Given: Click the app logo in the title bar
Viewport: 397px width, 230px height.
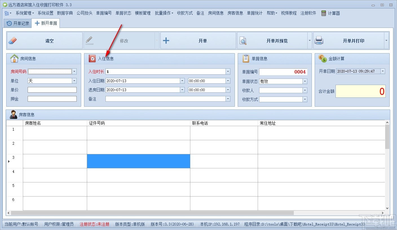Looking at the screenshot, I should coord(5,5).
